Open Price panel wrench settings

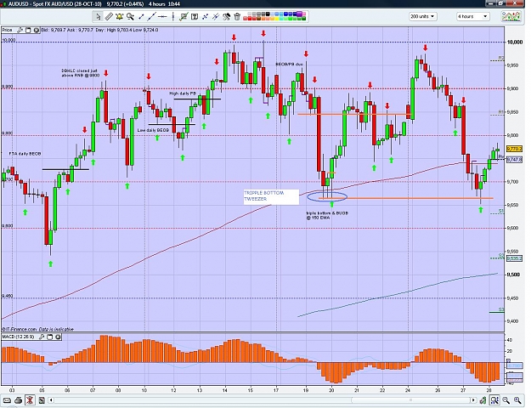pyautogui.click(x=20, y=30)
